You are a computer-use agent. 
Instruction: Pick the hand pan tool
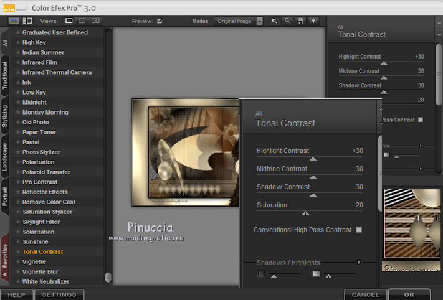pos(300,21)
